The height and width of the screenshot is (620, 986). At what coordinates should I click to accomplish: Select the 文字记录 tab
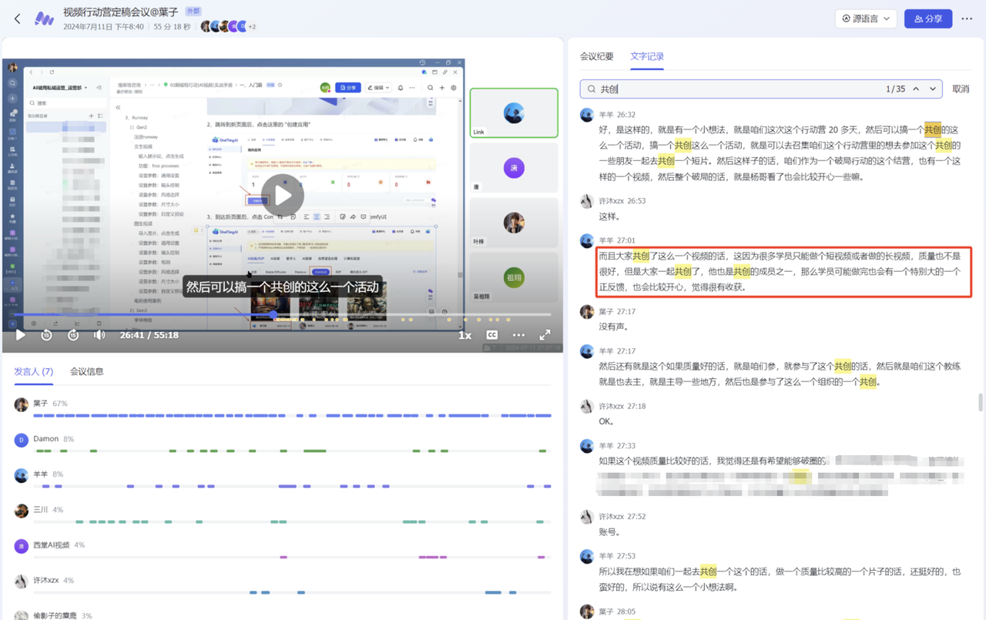[x=647, y=56]
